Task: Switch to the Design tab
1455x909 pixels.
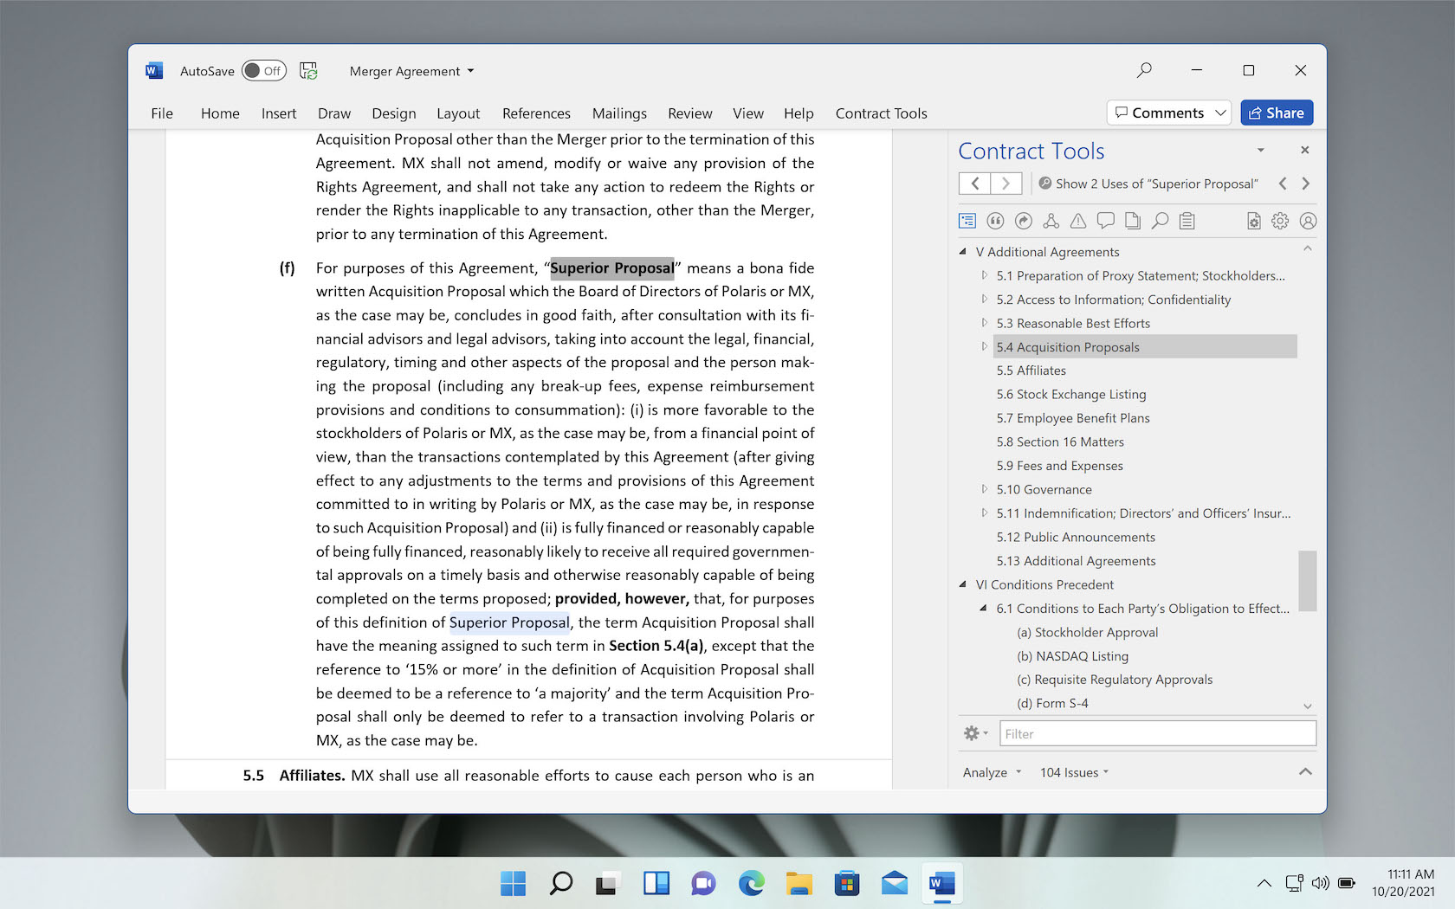Action: tap(394, 113)
